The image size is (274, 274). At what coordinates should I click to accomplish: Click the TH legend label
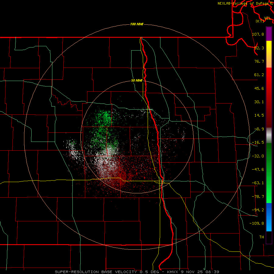[x=262, y=237]
